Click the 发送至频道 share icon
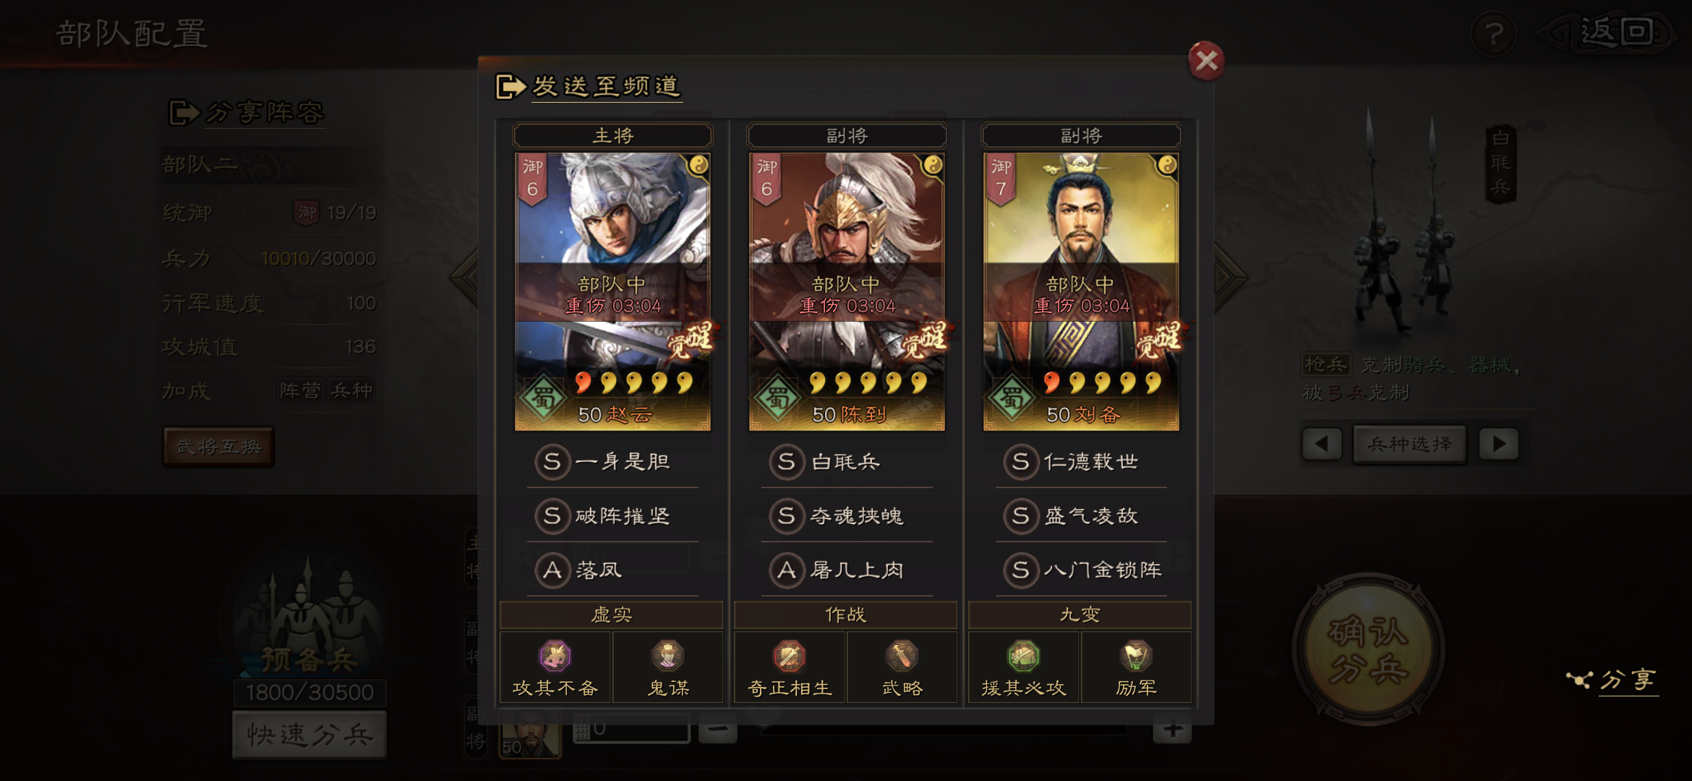The width and height of the screenshot is (1692, 781). click(x=510, y=87)
